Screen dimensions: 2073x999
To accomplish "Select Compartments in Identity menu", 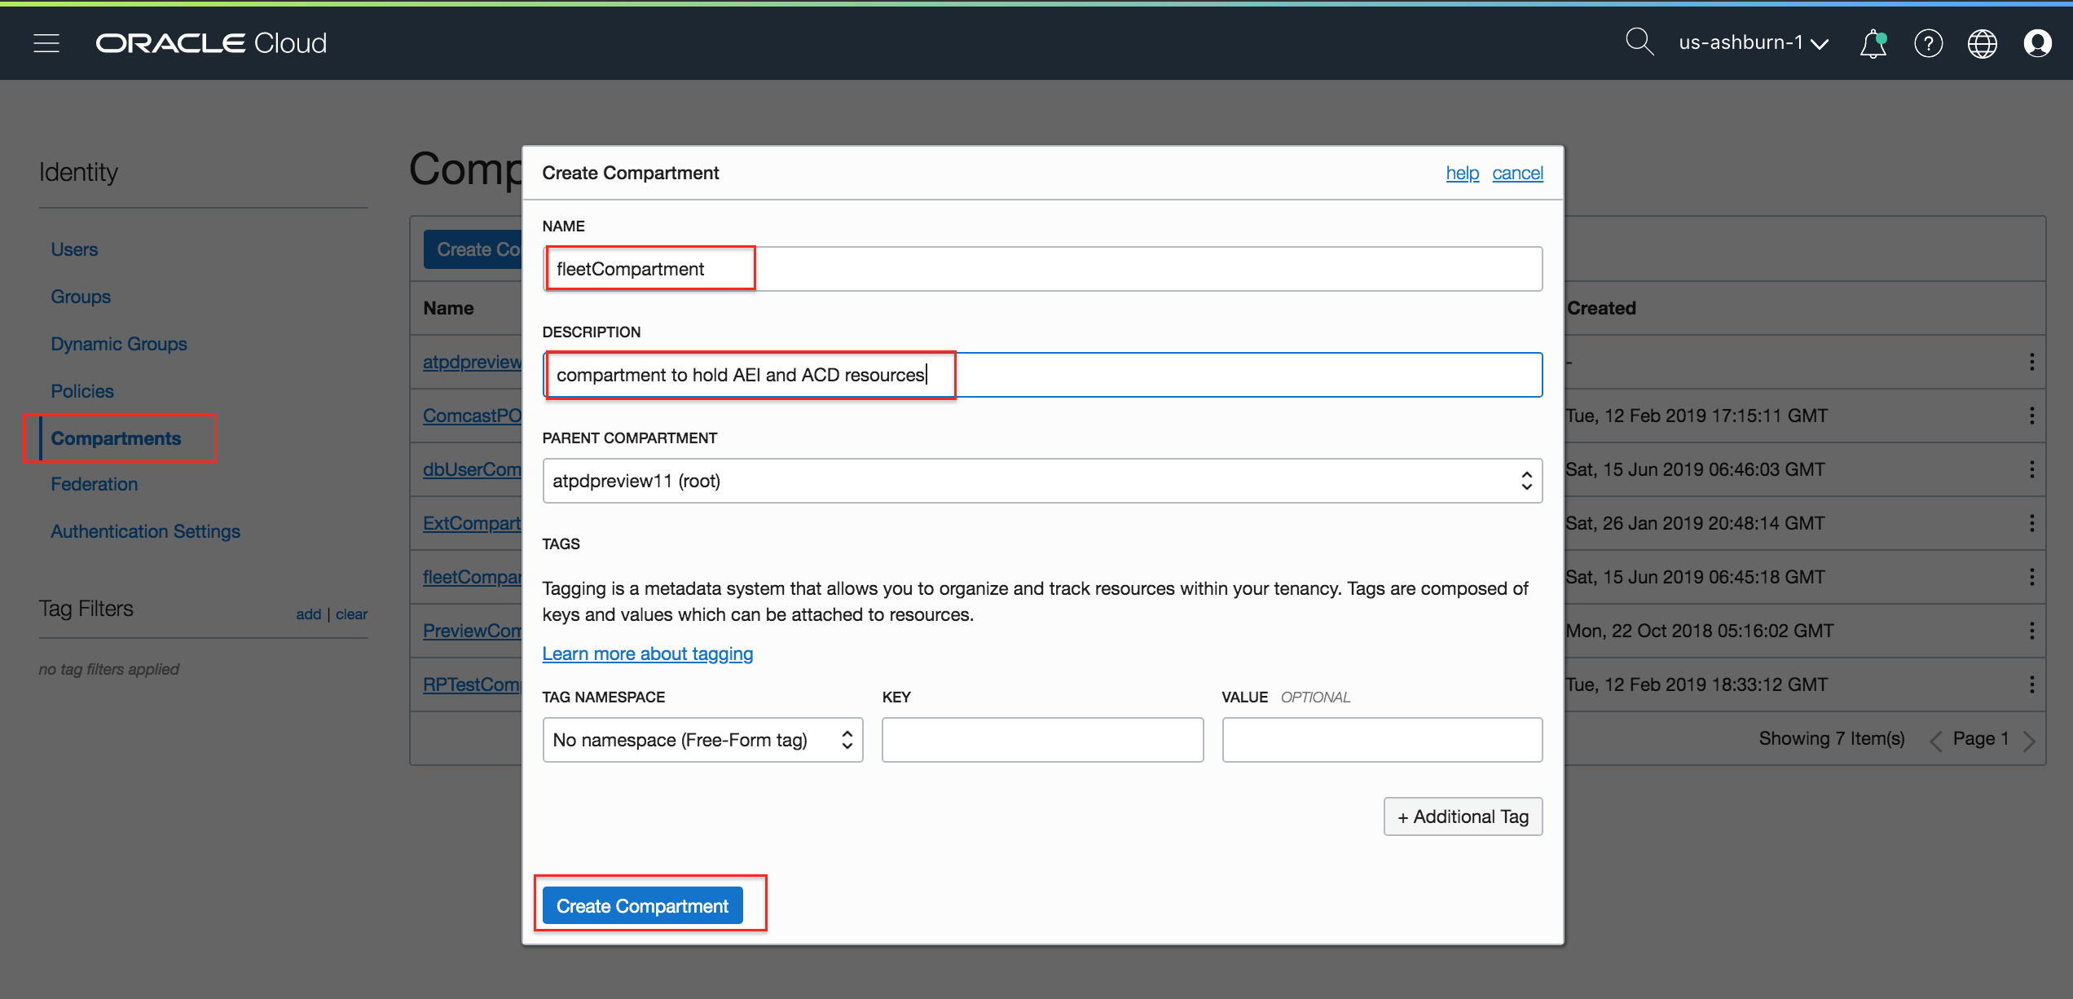I will point(116,438).
